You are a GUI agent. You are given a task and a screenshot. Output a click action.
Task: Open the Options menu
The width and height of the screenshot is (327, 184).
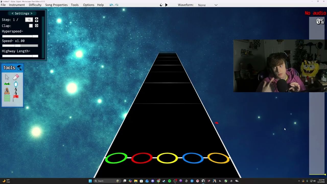coord(89,5)
